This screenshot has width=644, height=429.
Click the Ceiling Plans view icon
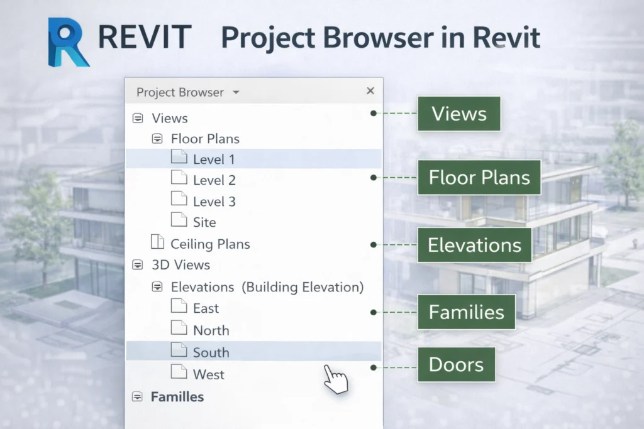[x=157, y=244]
